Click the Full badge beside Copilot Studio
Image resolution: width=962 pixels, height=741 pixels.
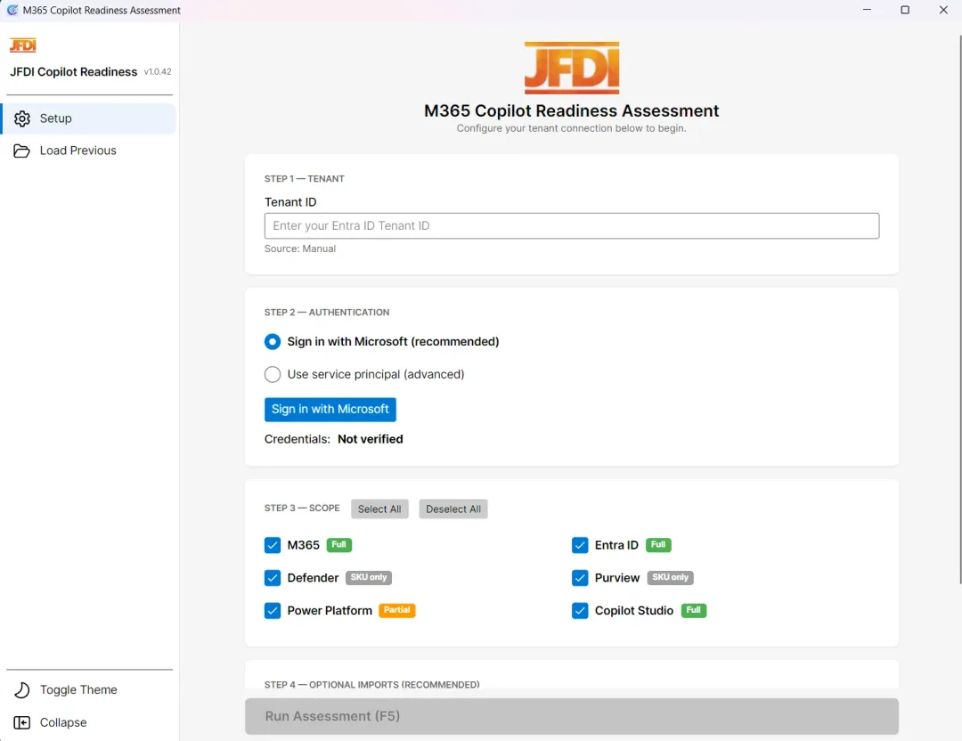click(x=693, y=610)
